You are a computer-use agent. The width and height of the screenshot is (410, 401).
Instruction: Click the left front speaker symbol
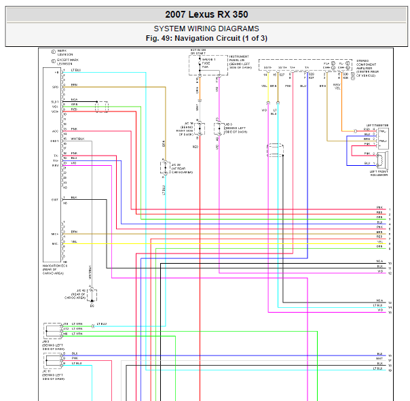[x=382, y=160]
